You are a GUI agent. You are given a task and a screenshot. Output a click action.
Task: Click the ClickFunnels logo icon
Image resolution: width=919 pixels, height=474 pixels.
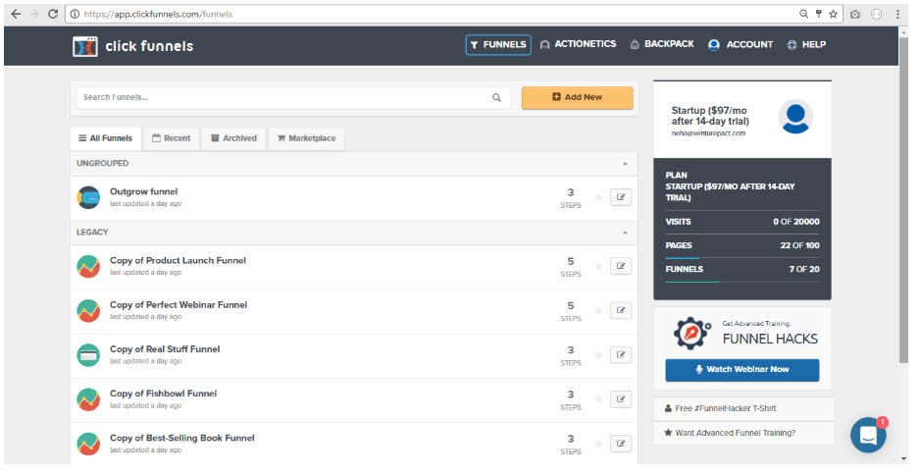[x=85, y=46]
